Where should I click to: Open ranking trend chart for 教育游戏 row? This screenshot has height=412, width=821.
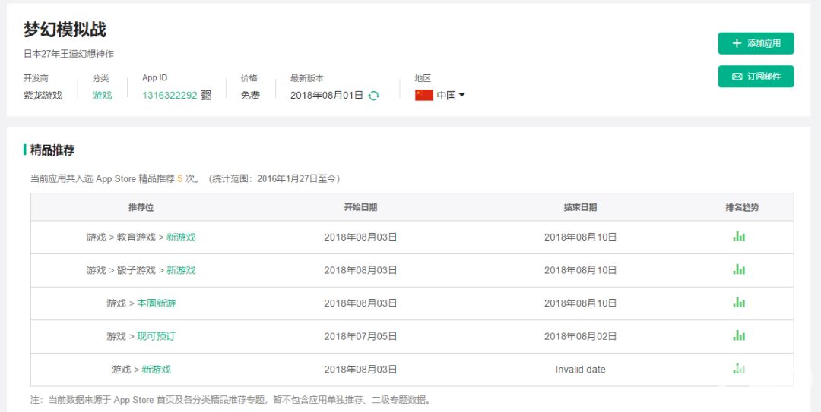[739, 236]
